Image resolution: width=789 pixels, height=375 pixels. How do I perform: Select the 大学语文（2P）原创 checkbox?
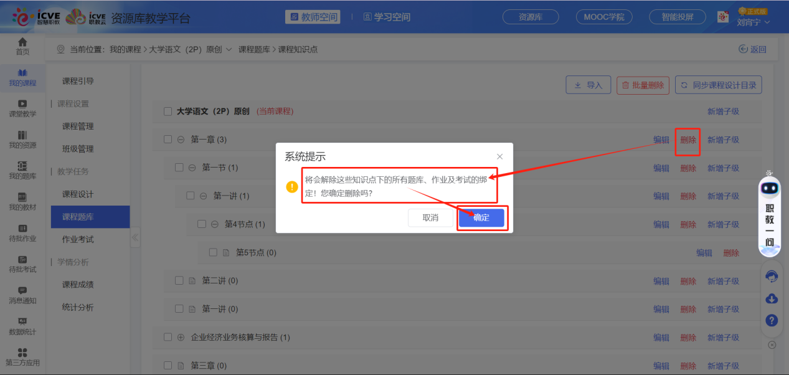coord(168,111)
